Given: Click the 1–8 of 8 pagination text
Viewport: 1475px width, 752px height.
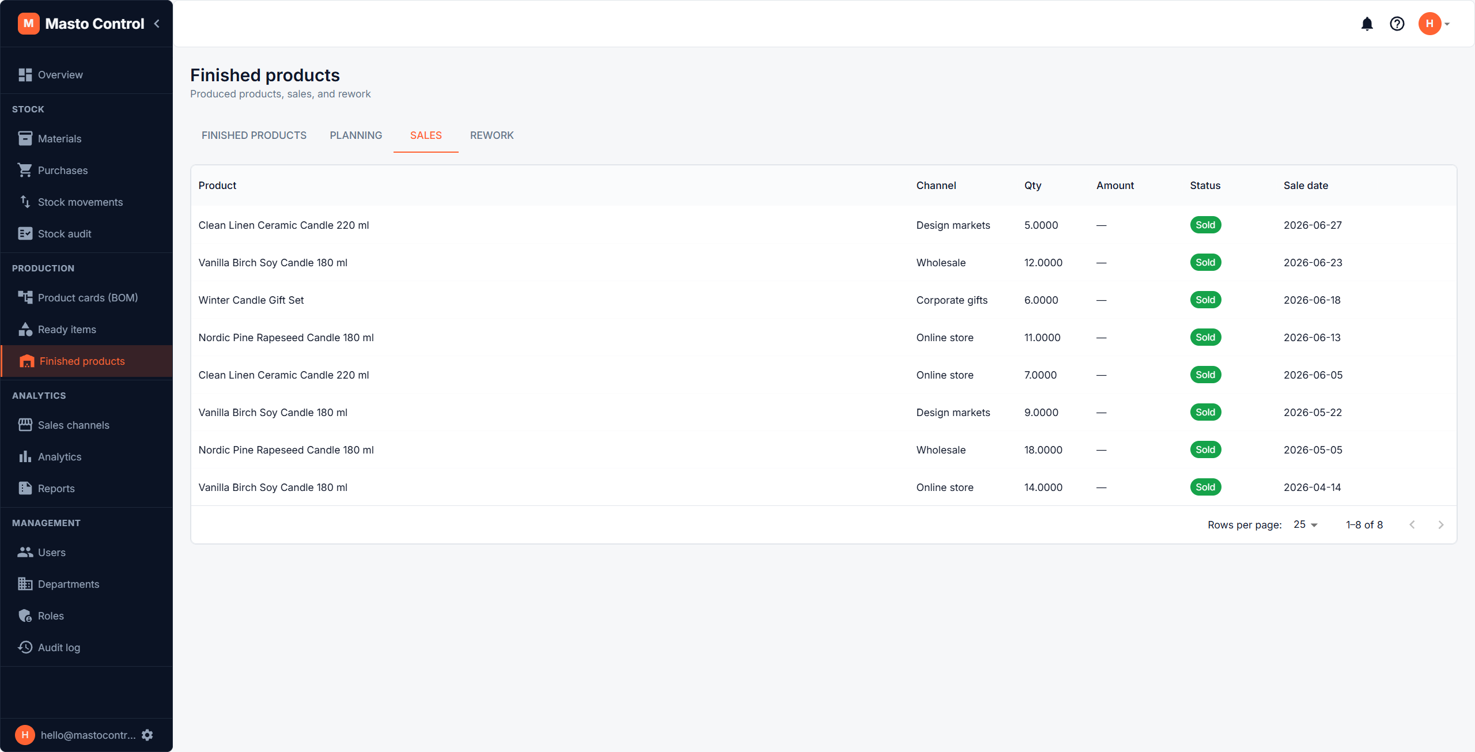Looking at the screenshot, I should point(1364,525).
